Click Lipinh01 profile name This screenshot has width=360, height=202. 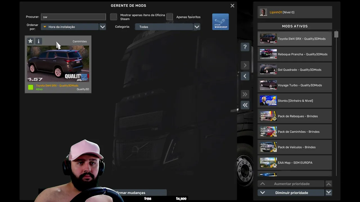click(x=276, y=12)
